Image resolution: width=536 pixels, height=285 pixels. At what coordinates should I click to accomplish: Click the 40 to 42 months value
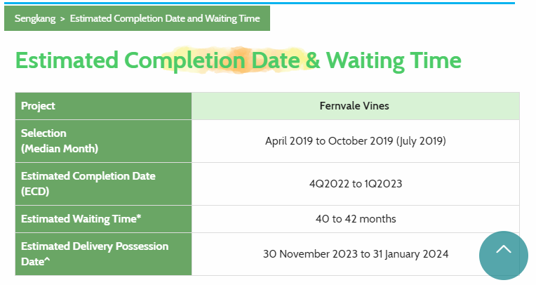click(x=355, y=219)
